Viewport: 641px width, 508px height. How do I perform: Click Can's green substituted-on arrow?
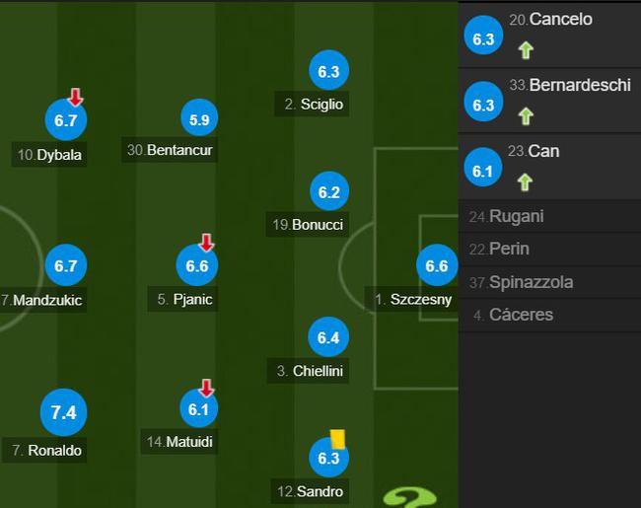(x=525, y=181)
